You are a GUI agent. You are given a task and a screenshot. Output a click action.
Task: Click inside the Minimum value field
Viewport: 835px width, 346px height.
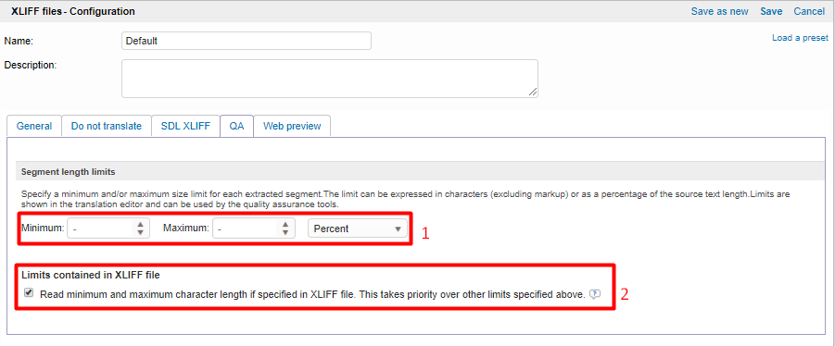(101, 229)
